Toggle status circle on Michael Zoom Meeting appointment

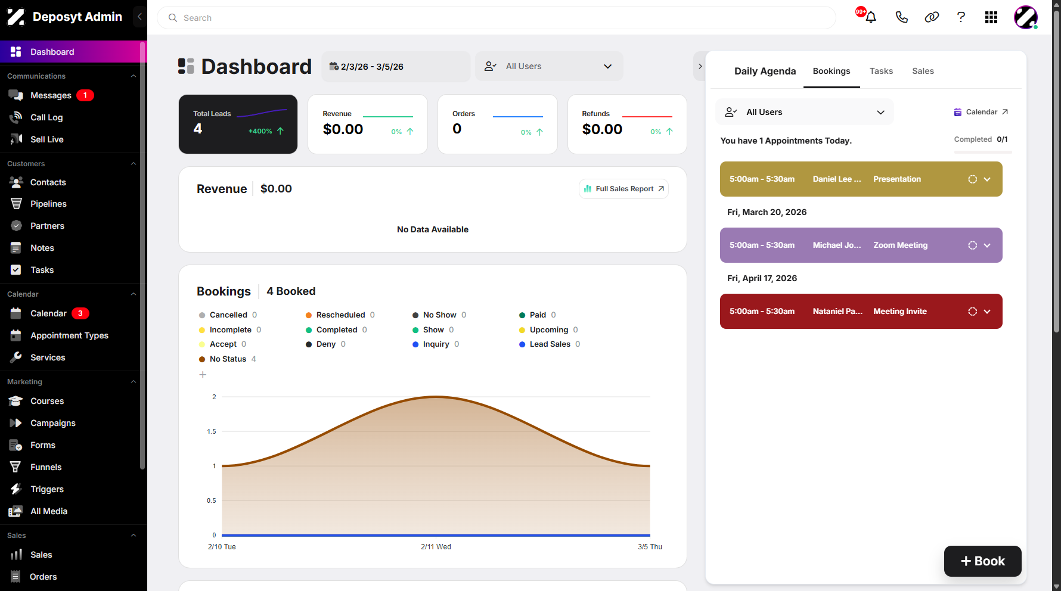tap(972, 245)
